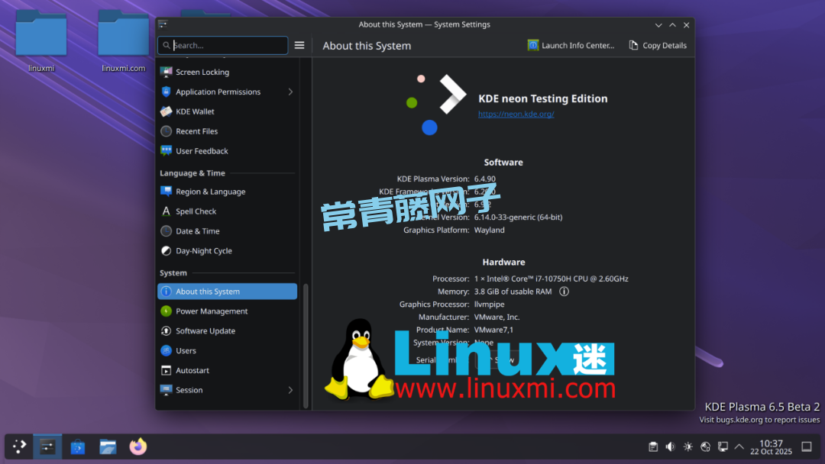825x464 pixels.
Task: Open the brightness control in system tray
Action: coord(687,446)
